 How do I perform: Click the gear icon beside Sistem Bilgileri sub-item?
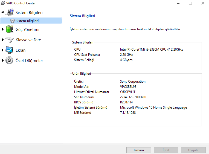point(12,21)
